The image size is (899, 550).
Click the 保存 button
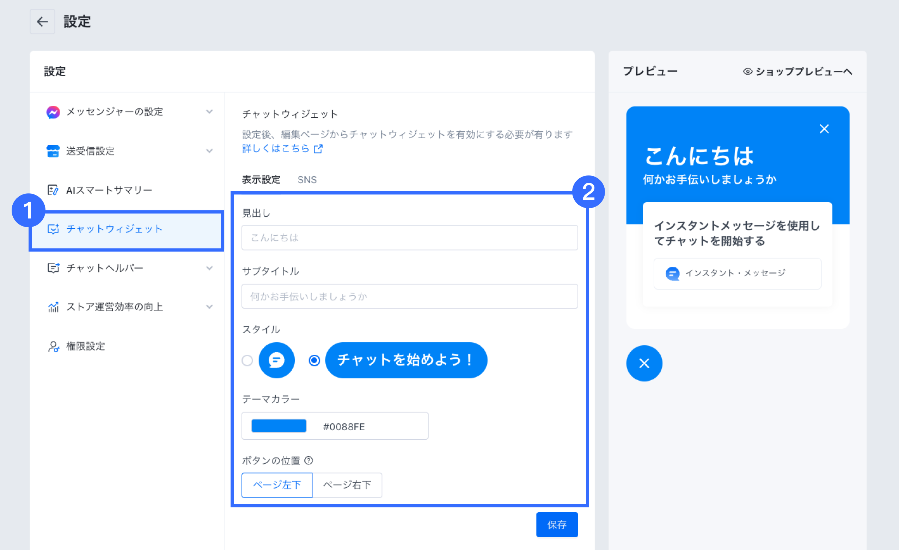pos(557,525)
